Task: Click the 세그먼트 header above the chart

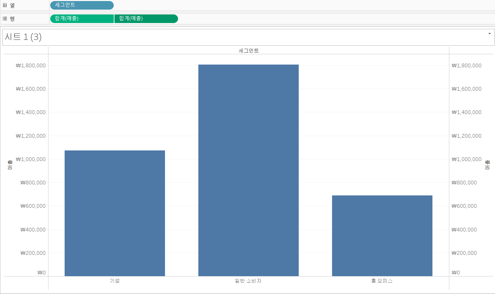Action: click(249, 50)
